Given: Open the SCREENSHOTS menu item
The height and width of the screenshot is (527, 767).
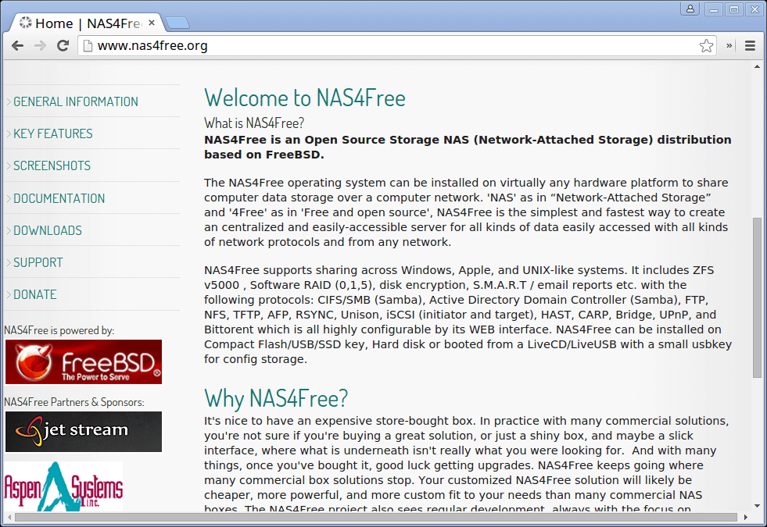Looking at the screenshot, I should pos(52,166).
